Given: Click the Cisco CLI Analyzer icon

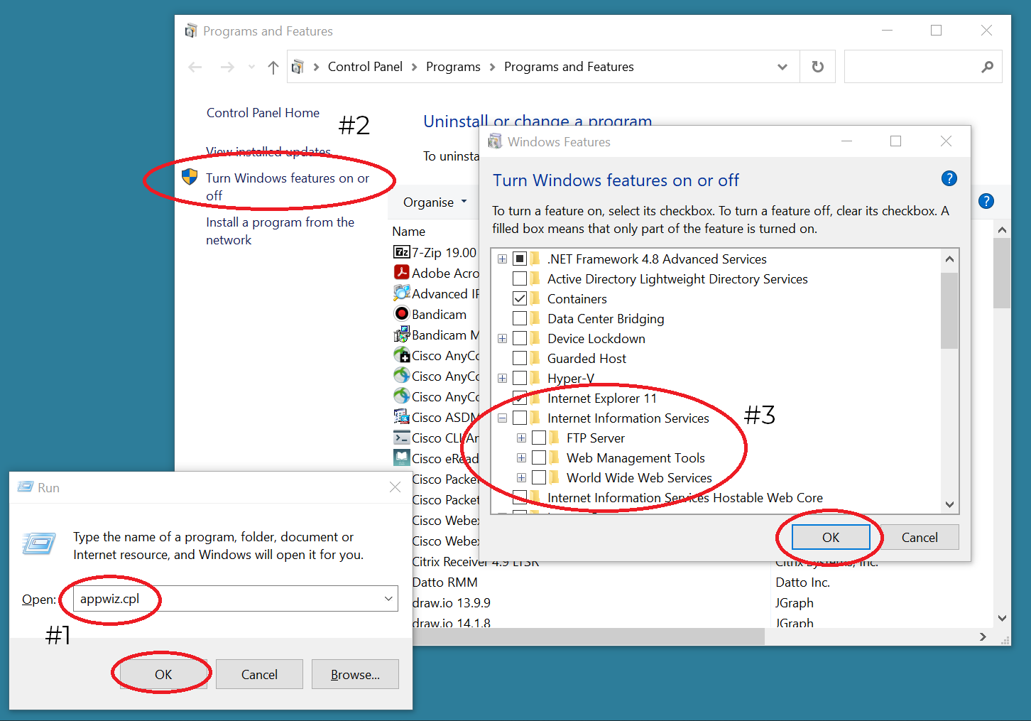Looking at the screenshot, I should coord(401,438).
